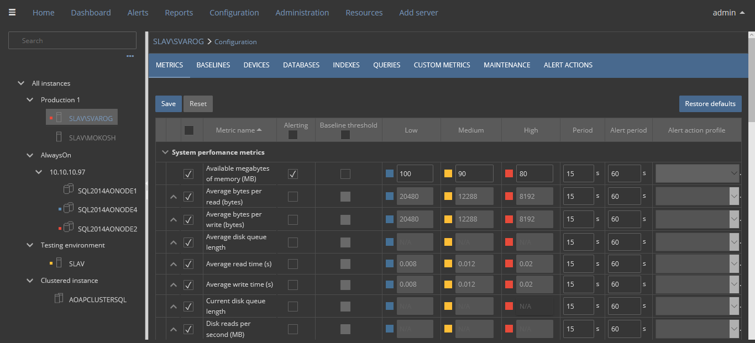The height and width of the screenshot is (343, 755).
Task: Toggle the select-all checkbox in the table header
Action: 189,130
